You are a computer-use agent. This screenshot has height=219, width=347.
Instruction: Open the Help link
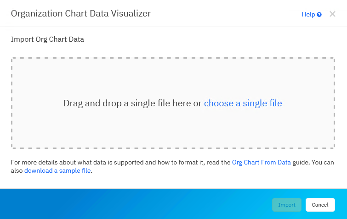click(308, 15)
